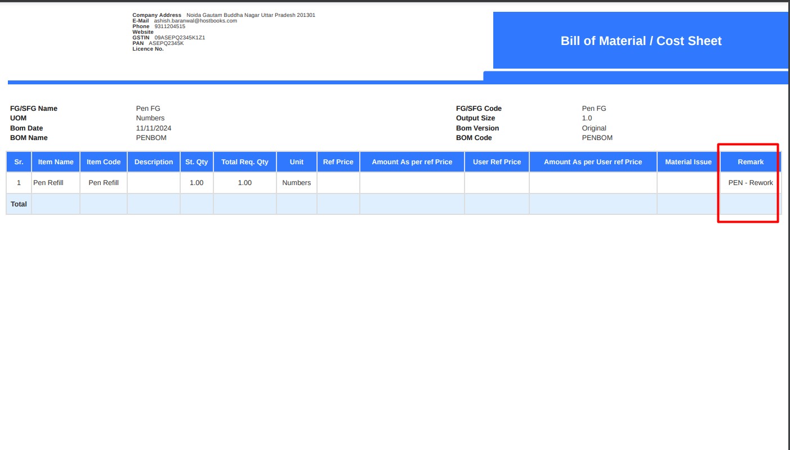Click the PAN value ASEPQ2345K
The image size is (790, 450).
tap(166, 43)
